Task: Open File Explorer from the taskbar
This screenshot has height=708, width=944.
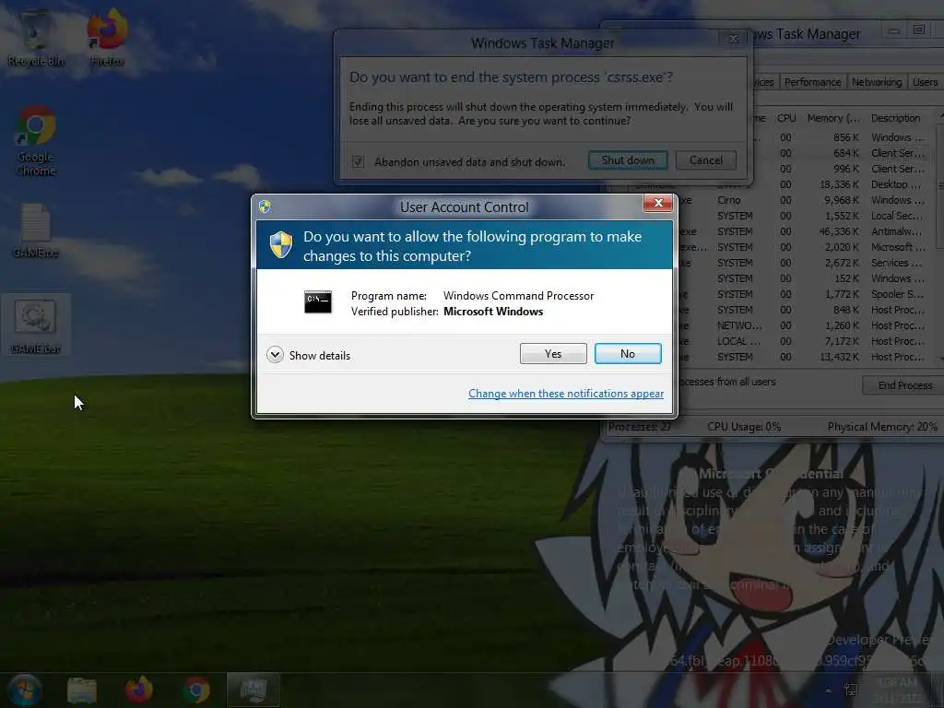Action: coord(82,690)
